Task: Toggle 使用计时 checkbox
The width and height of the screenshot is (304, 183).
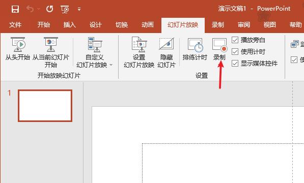Action: 235,52
